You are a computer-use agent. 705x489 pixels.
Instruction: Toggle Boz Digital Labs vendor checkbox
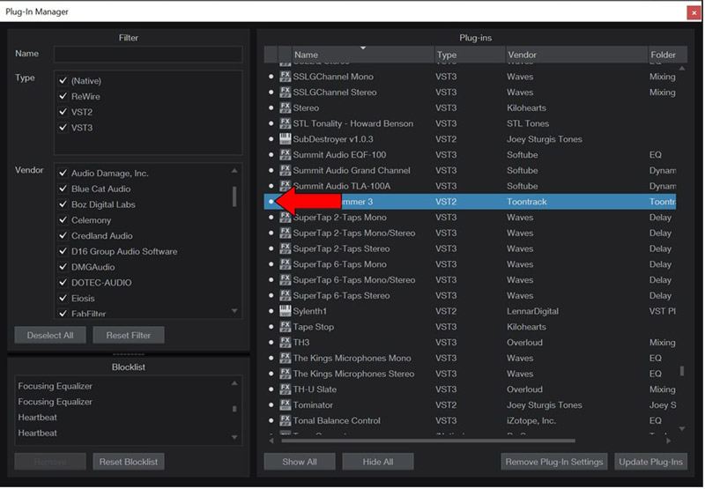63,204
